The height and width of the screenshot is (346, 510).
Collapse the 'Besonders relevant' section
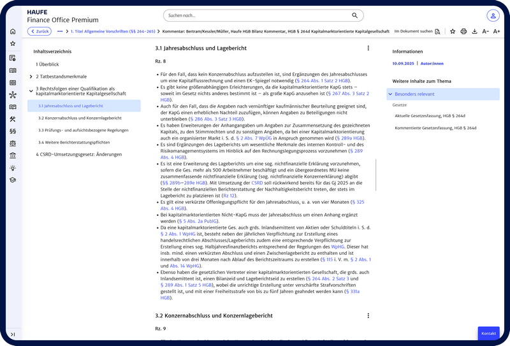390,94
